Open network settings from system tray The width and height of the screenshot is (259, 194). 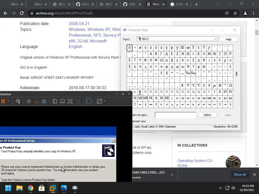(x=227, y=188)
